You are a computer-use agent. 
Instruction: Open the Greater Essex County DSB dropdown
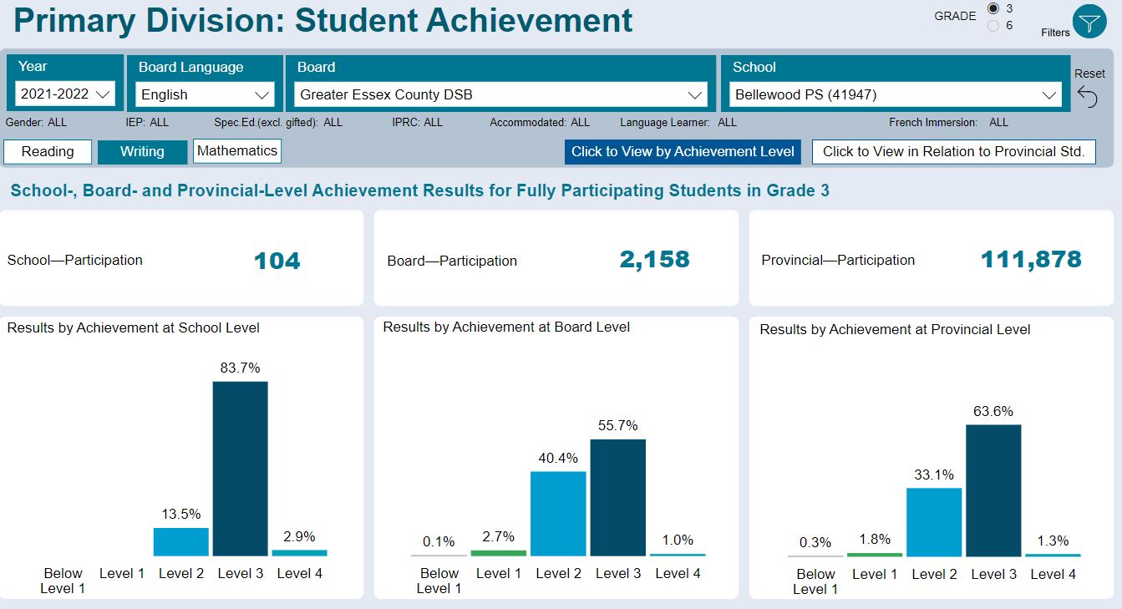click(500, 94)
